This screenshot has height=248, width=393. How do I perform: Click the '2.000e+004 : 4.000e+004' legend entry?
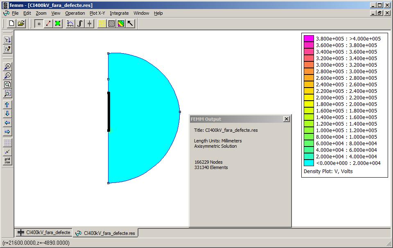pos(346,157)
